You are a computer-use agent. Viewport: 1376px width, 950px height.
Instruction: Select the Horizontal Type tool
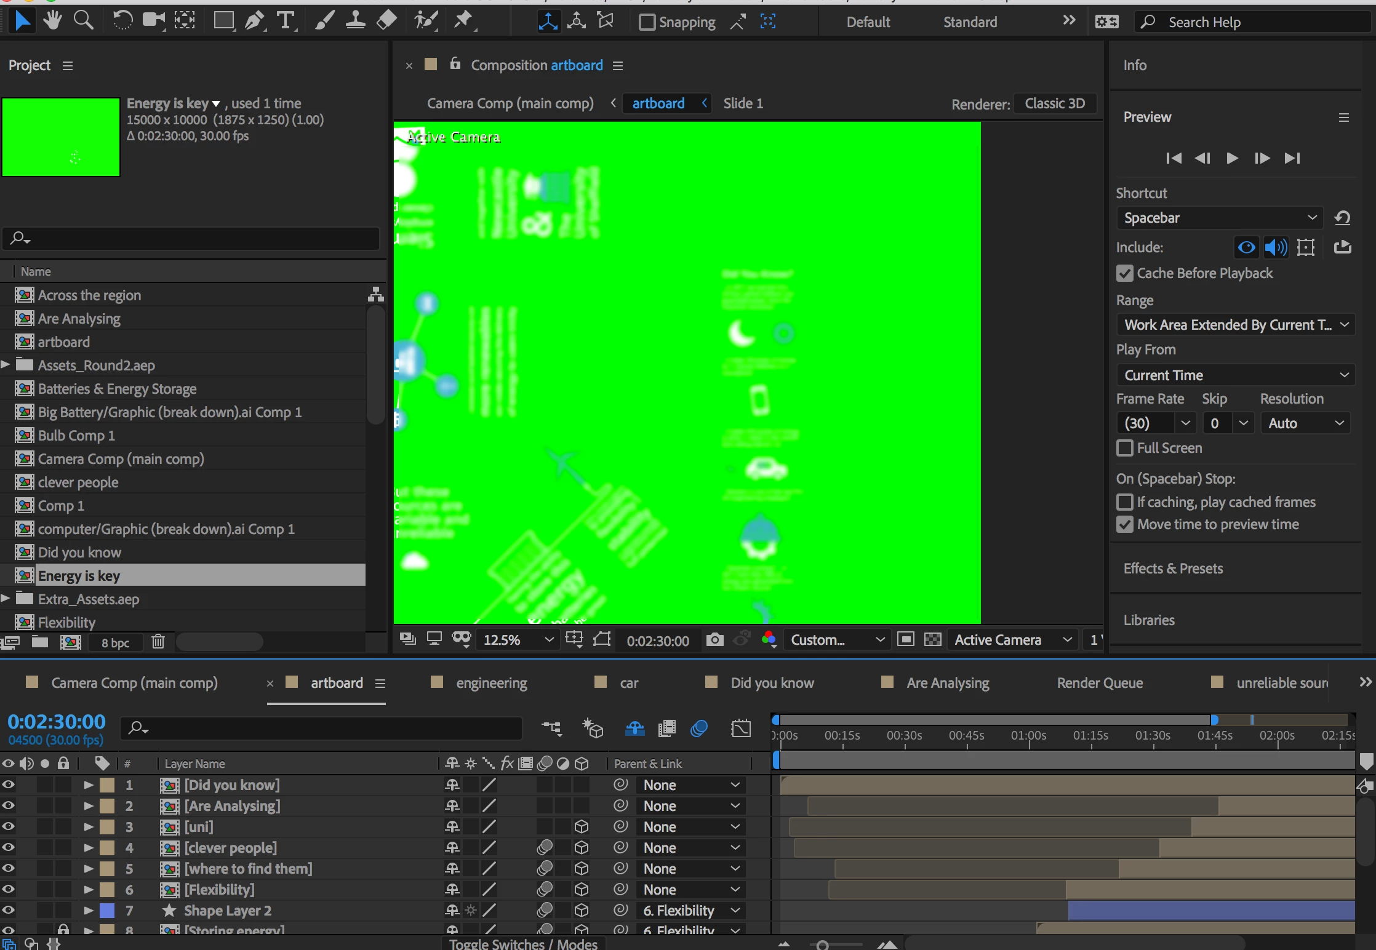point(286,21)
